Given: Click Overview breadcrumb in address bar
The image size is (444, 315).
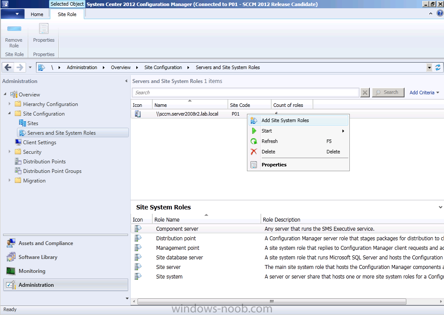Looking at the screenshot, I should pyautogui.click(x=121, y=67).
